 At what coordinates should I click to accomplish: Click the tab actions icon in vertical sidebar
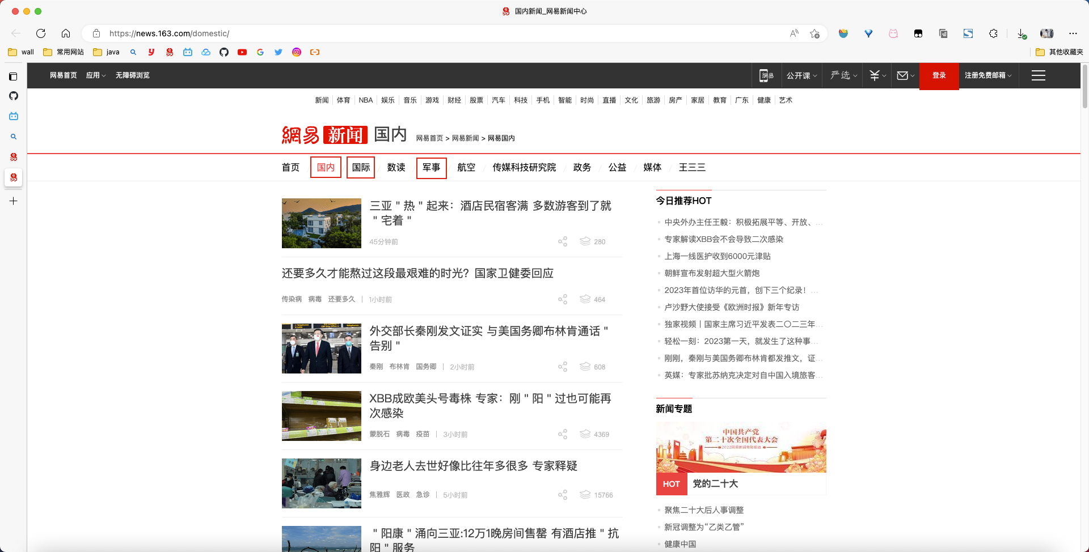click(14, 77)
